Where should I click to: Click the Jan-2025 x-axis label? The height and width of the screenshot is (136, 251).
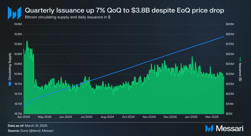click(x=191, y=117)
